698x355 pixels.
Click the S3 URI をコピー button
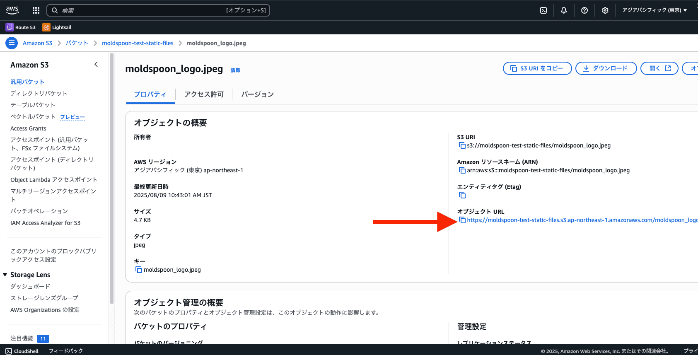[537, 68]
